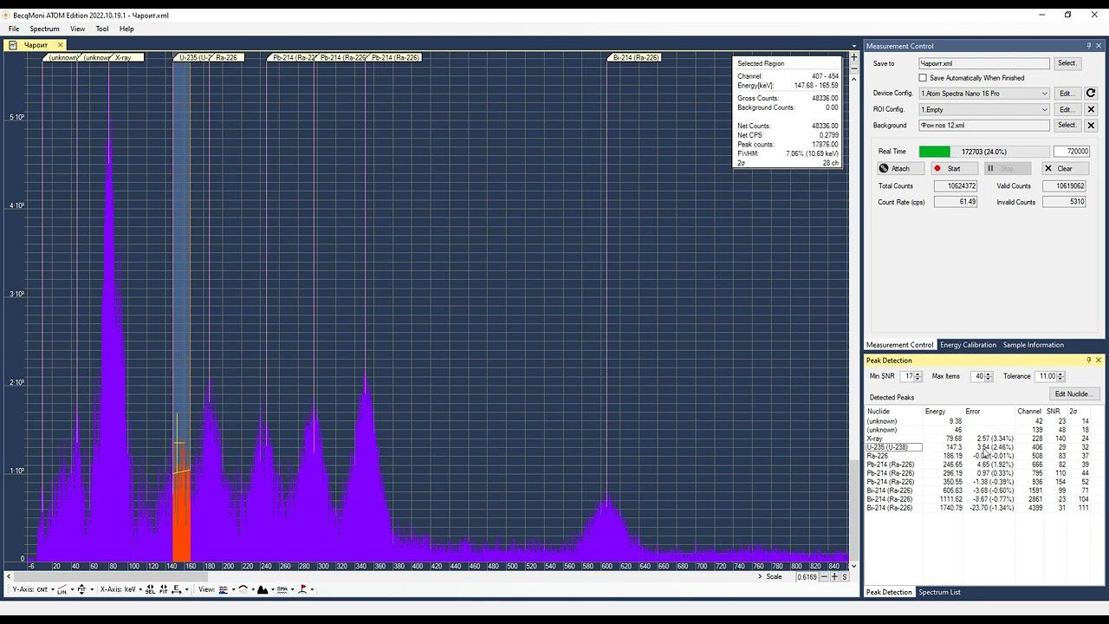Viewport: 1109px width, 624px height.
Task: Switch to the Energy Calibration tab
Action: 968,345
